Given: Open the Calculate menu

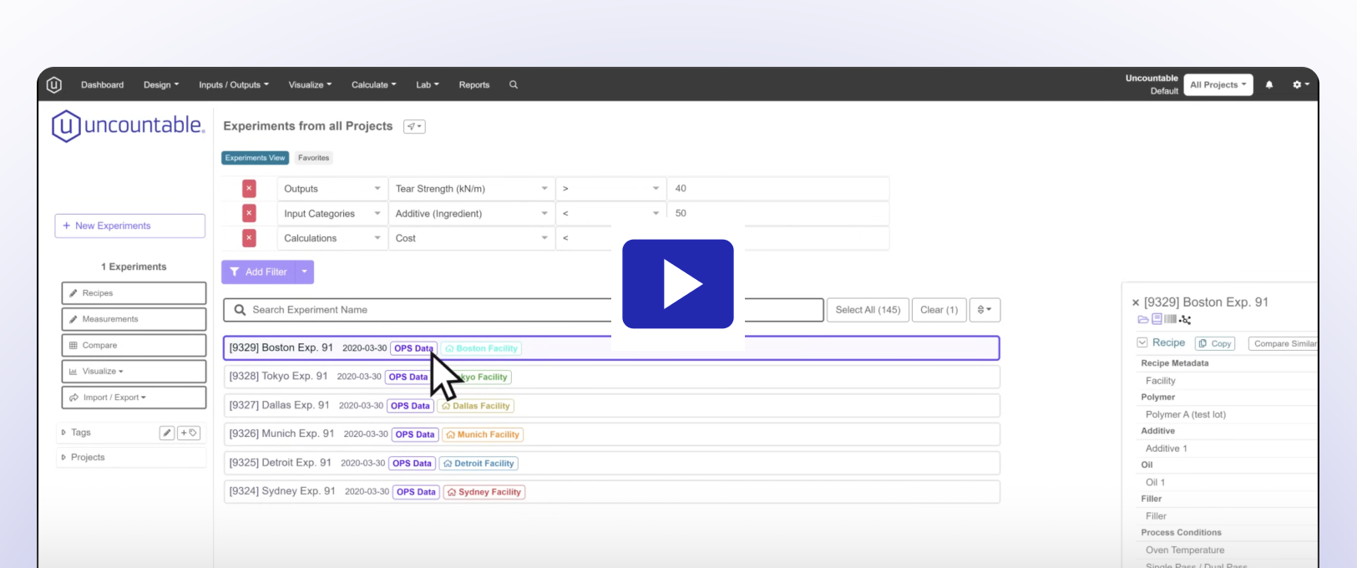Looking at the screenshot, I should [x=374, y=84].
